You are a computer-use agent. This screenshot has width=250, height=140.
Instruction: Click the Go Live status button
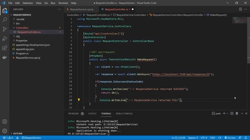pos(230,138)
